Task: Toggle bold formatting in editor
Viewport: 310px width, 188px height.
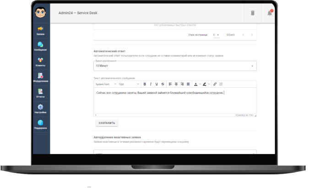Action: [x=145, y=84]
